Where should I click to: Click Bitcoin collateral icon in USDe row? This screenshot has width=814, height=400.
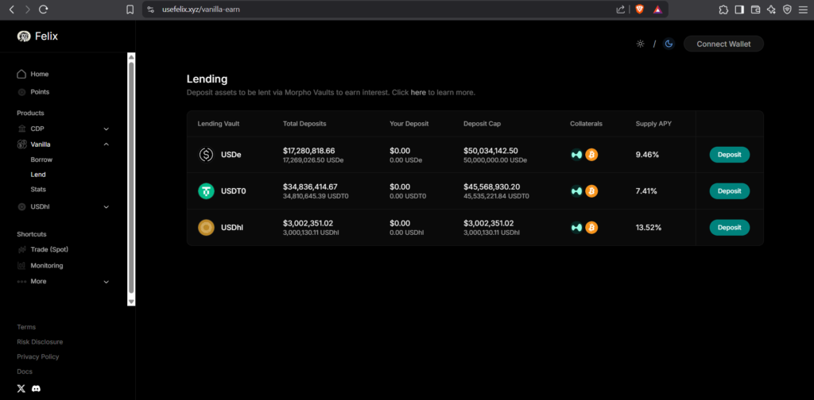(x=591, y=155)
